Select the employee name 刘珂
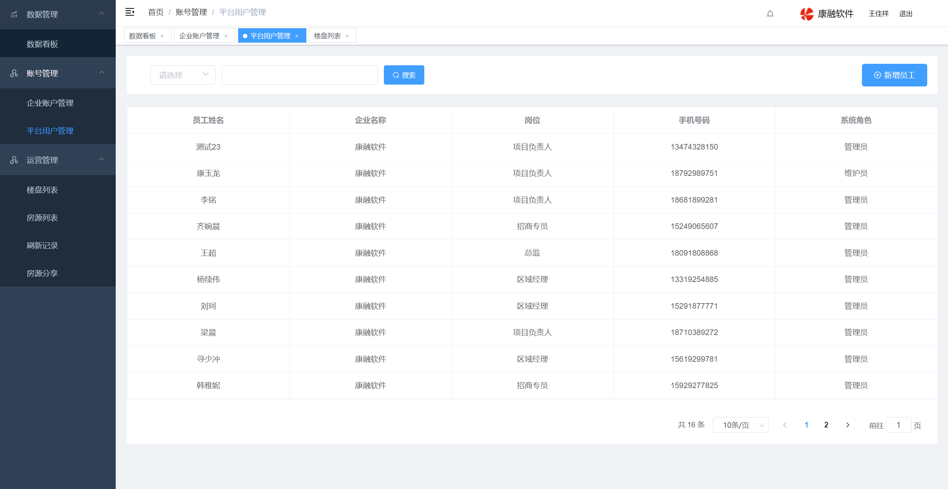Image resolution: width=948 pixels, height=489 pixels. [208, 306]
